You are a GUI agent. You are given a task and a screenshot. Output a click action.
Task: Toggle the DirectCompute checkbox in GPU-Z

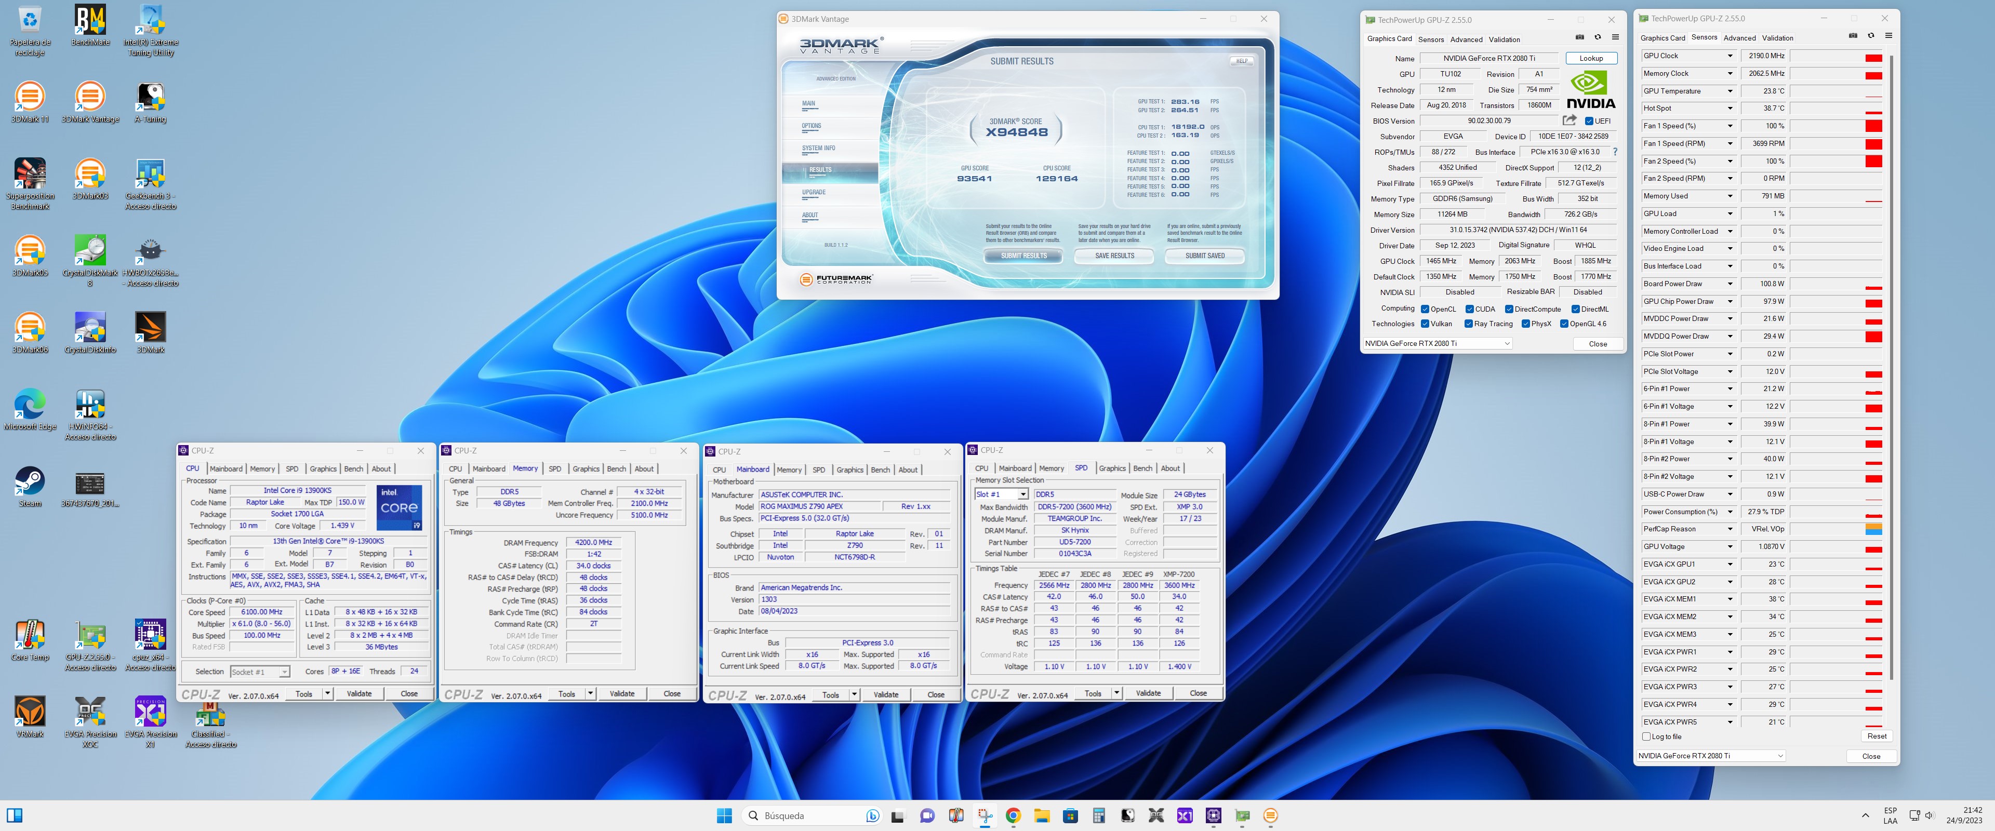1509,309
